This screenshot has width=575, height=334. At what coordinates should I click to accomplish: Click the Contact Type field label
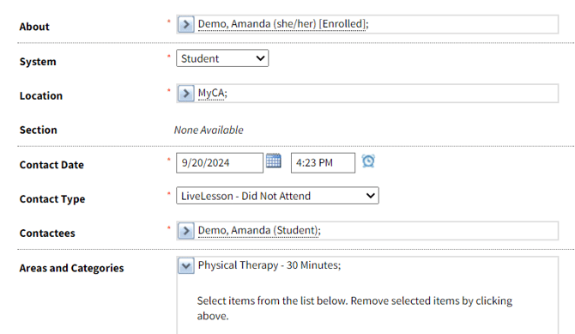point(52,199)
